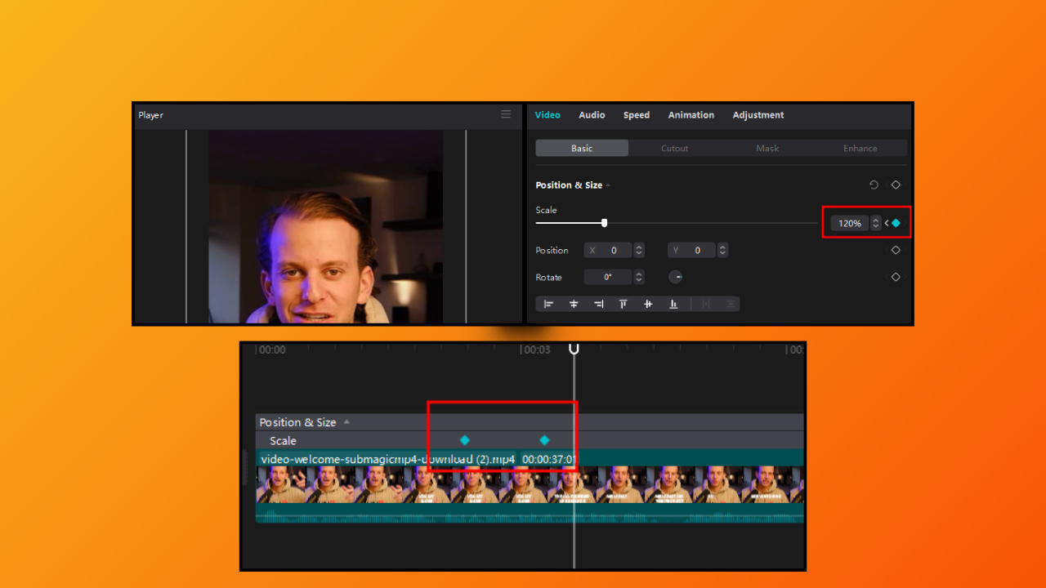Click the reset icon for Position & Size
The width and height of the screenshot is (1046, 588).
pyautogui.click(x=873, y=185)
